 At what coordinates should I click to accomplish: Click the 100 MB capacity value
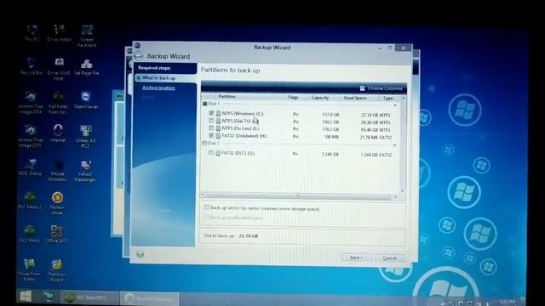[331, 137]
